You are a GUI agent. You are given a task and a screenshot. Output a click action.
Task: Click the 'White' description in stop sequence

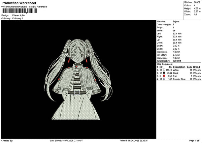coord(176,70)
